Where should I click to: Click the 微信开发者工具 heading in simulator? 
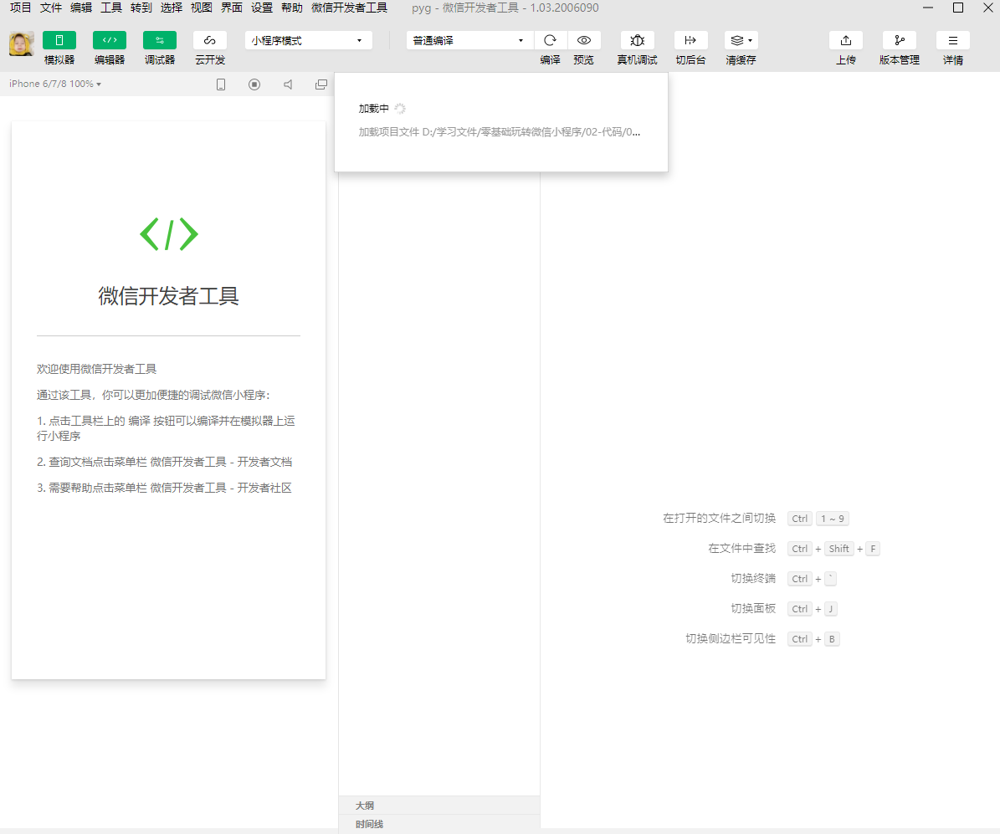168,296
